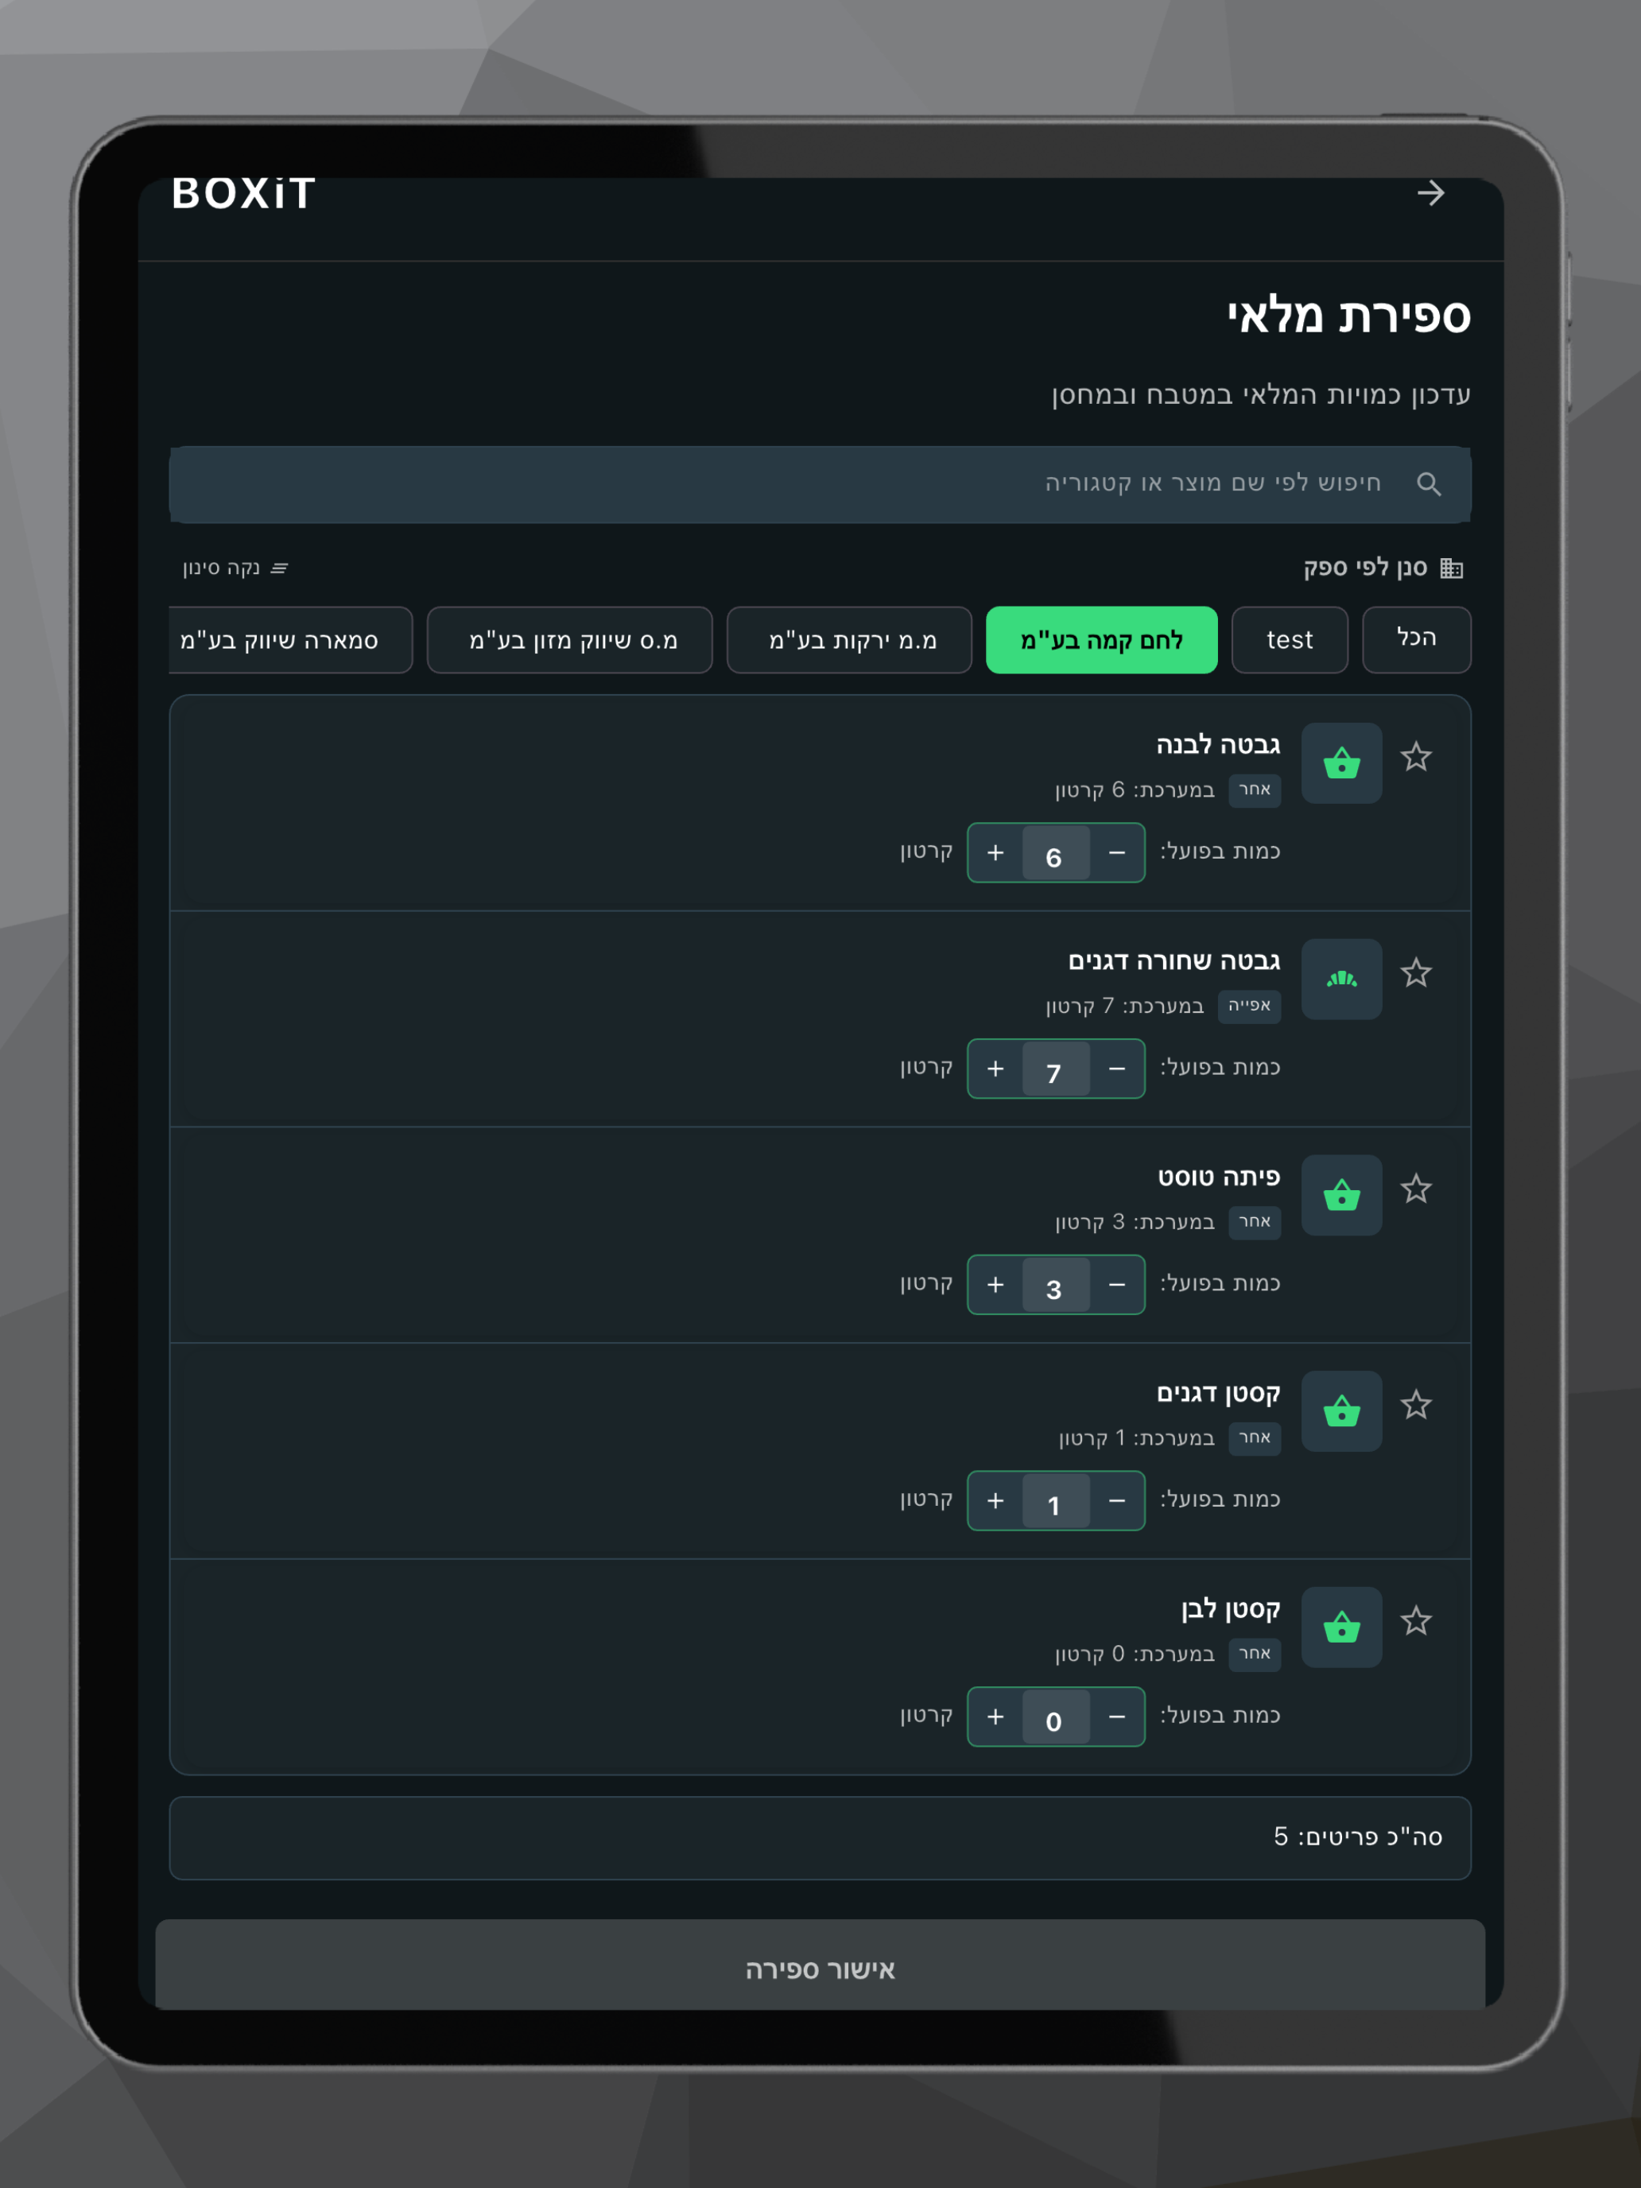Click the basket icon for קסטן לבן
The image size is (1641, 2188).
point(1341,1627)
